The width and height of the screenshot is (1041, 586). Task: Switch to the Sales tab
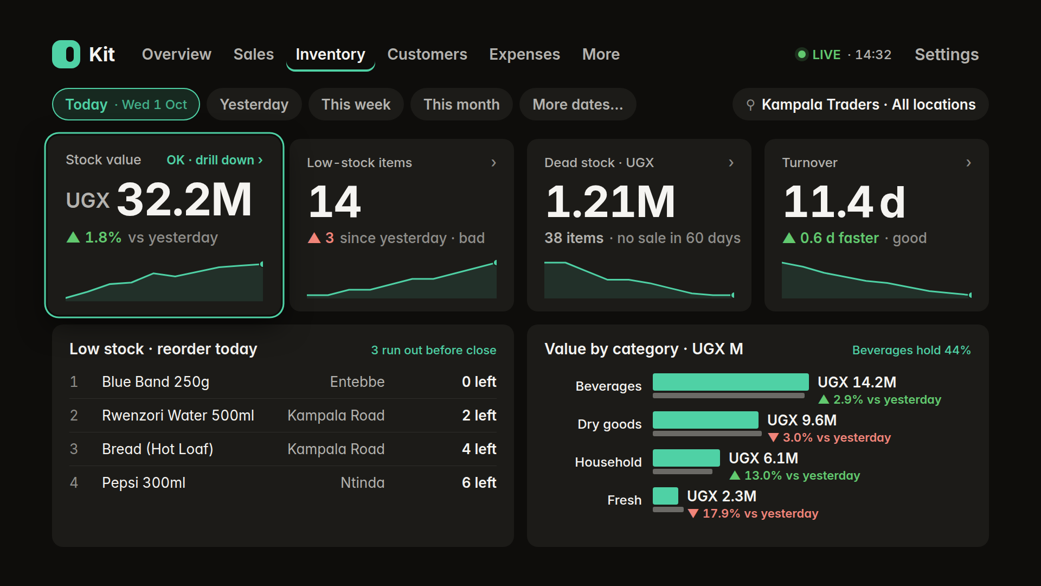coord(254,54)
